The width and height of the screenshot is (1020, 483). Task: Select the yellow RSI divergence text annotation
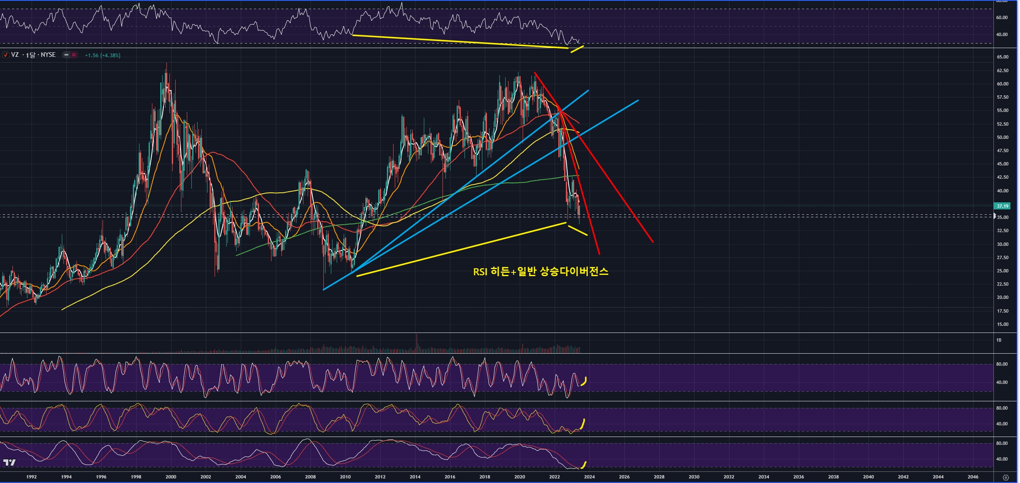pyautogui.click(x=541, y=272)
